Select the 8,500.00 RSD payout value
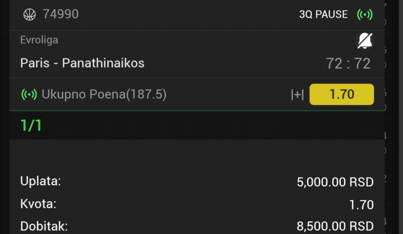The height and width of the screenshot is (234, 403). [x=335, y=226]
